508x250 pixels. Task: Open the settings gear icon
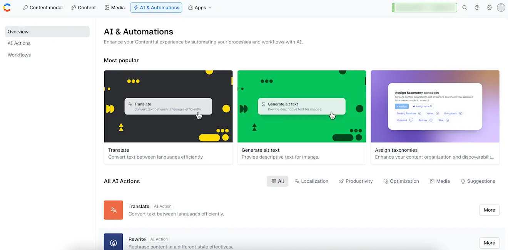click(489, 8)
